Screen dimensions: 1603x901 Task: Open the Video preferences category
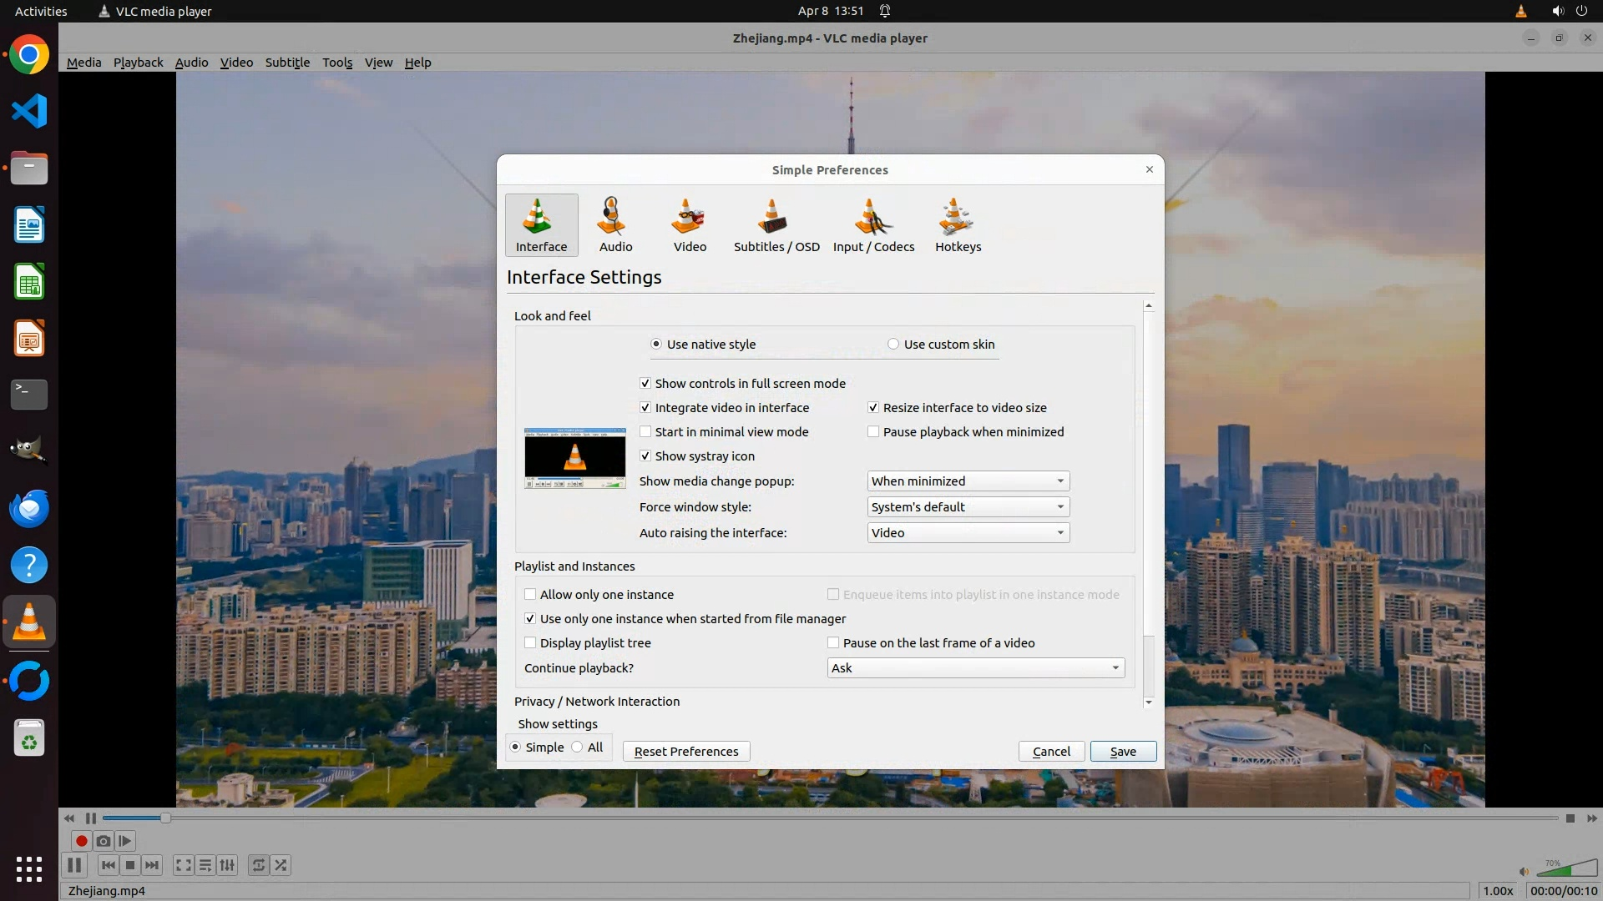click(690, 225)
